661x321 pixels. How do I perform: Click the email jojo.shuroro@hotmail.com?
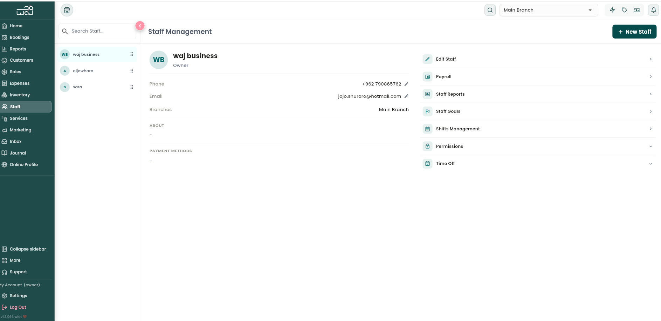pyautogui.click(x=370, y=96)
